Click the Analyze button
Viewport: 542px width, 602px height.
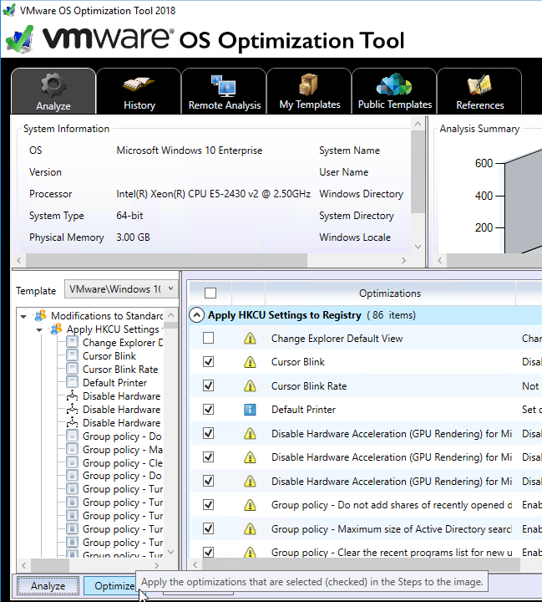coord(48,586)
